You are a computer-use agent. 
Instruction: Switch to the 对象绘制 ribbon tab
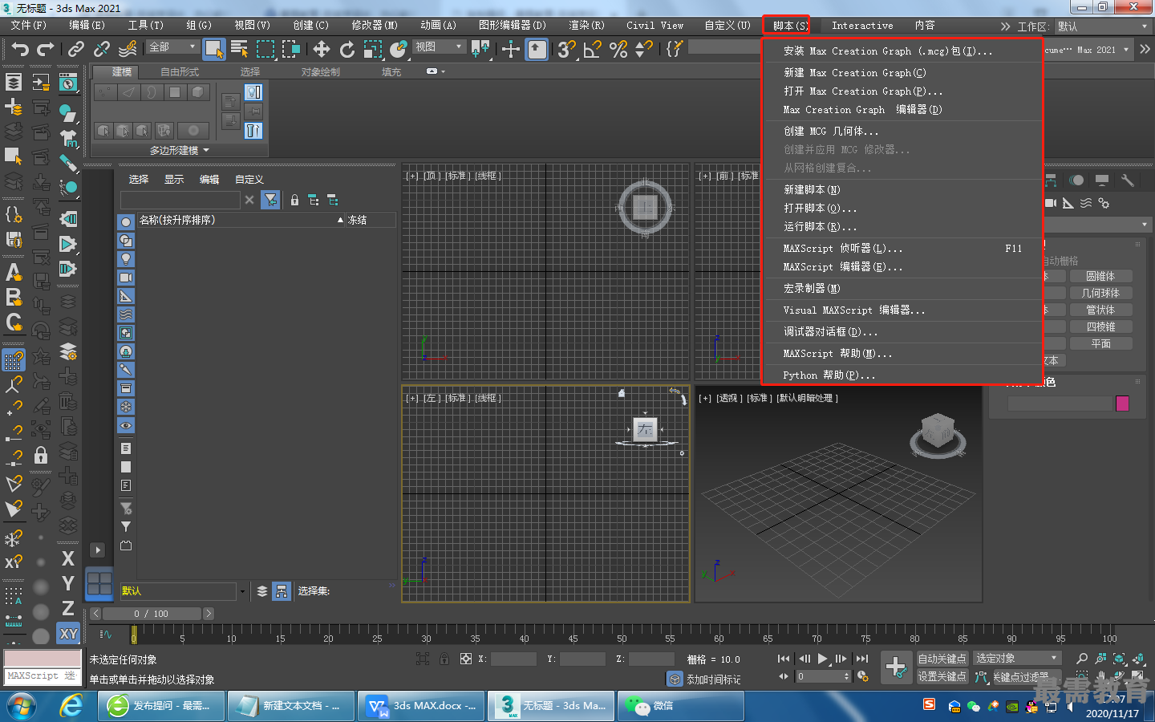[321, 72]
